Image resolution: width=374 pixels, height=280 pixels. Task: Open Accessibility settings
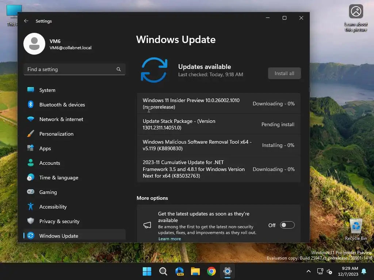75,207
